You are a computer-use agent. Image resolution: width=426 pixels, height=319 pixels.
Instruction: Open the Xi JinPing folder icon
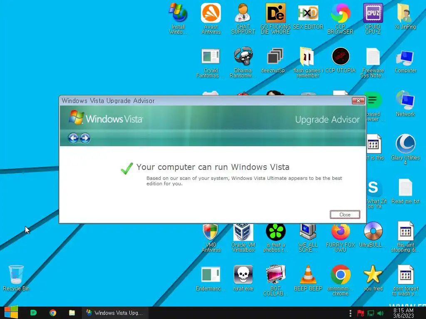(x=405, y=16)
